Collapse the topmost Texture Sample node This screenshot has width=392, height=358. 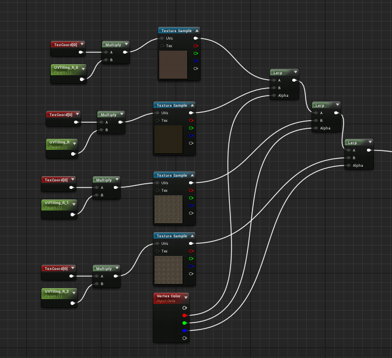click(197, 30)
